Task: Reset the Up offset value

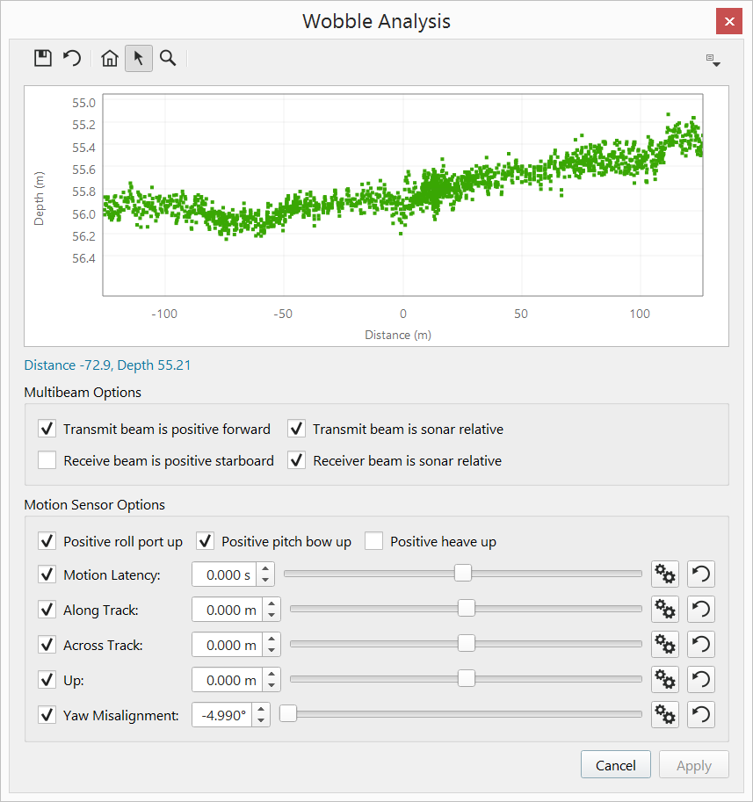Action: click(700, 680)
